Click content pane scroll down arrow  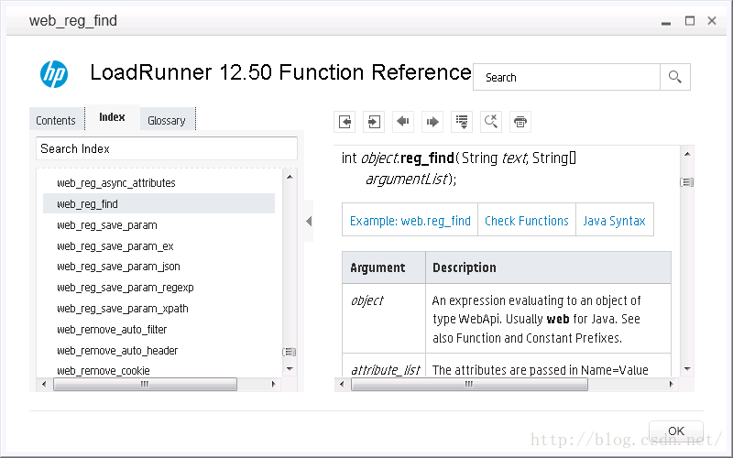tap(687, 369)
